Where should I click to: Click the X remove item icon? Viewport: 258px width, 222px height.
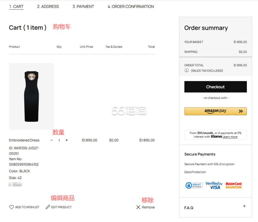click(x=138, y=207)
